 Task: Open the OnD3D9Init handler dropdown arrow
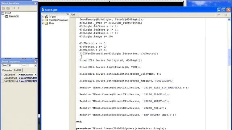click(36, 75)
